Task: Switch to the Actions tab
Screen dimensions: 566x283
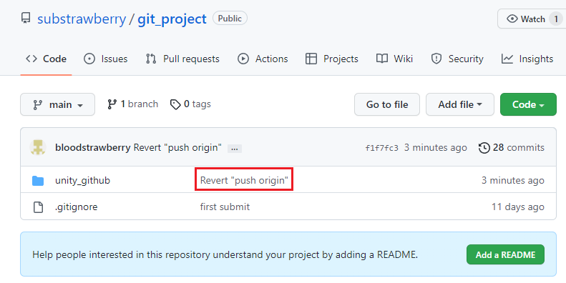Action: 263,59
